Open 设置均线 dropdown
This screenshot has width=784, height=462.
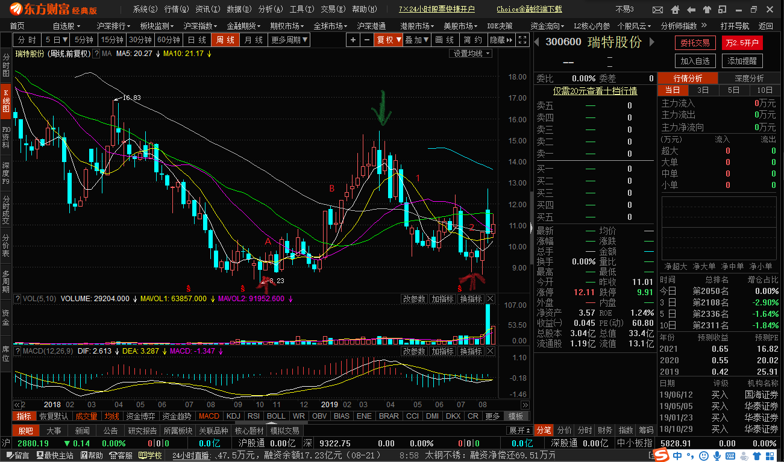(472, 54)
